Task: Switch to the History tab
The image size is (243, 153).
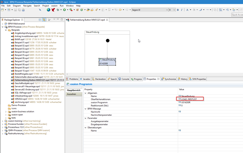Action: pos(183,79)
